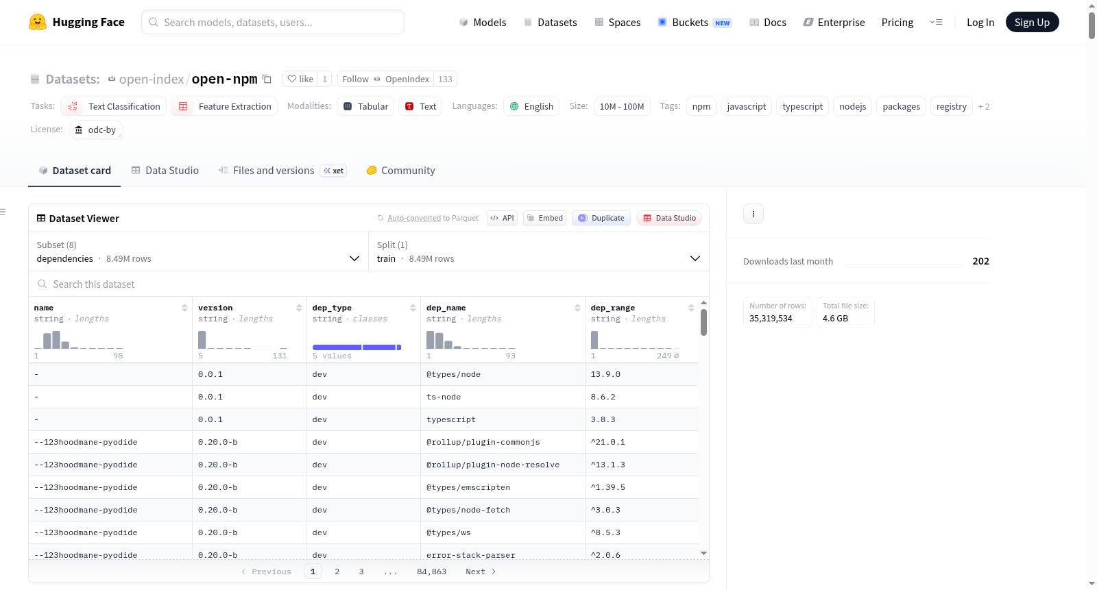Click the Dataset Viewer table icon
This screenshot has height=590, width=1097.
coord(41,218)
